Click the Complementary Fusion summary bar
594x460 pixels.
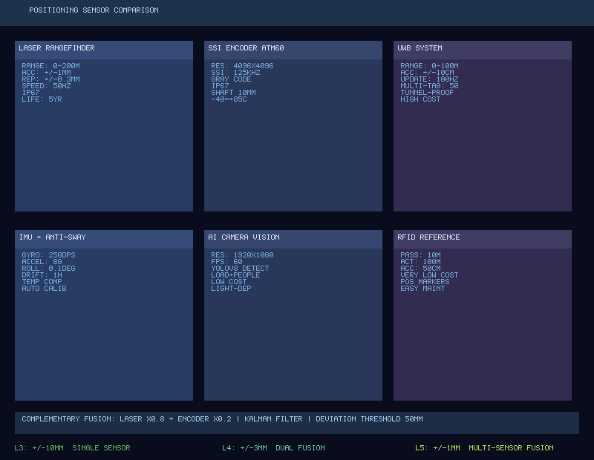click(297, 423)
